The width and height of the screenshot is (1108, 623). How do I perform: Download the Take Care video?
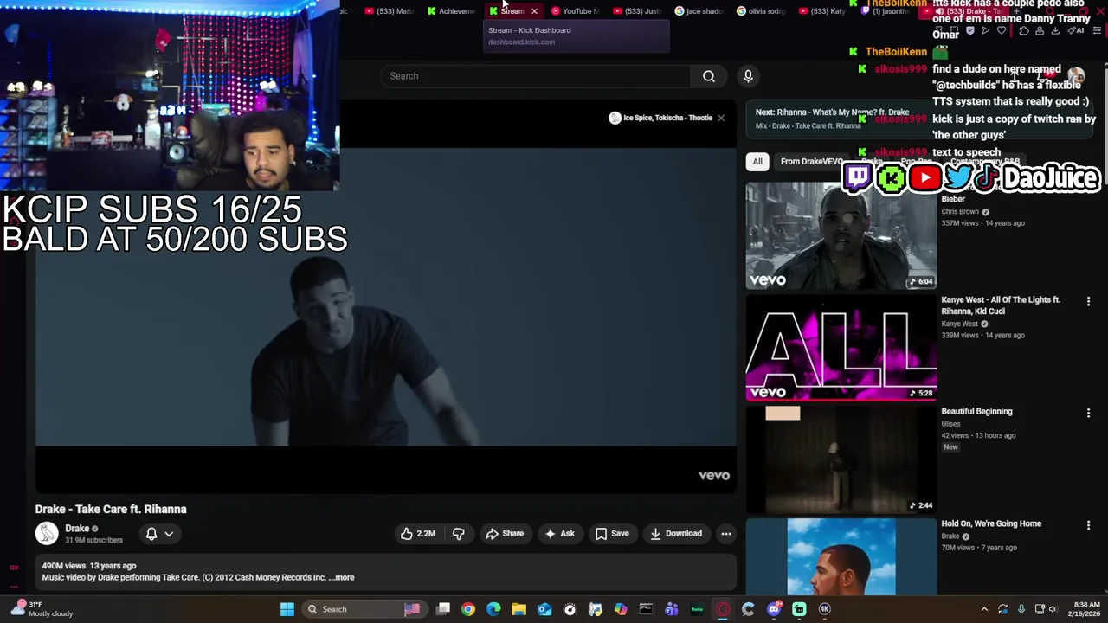pyautogui.click(x=677, y=534)
